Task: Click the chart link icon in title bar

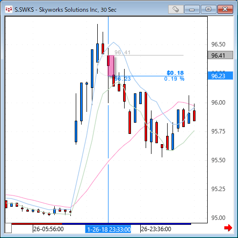Action: (x=176, y=9)
